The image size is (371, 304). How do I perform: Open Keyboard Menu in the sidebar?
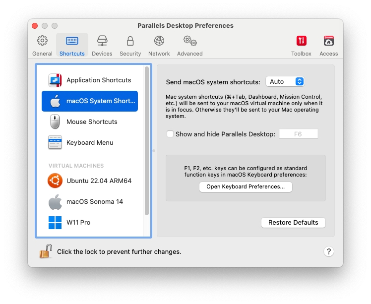pos(90,143)
